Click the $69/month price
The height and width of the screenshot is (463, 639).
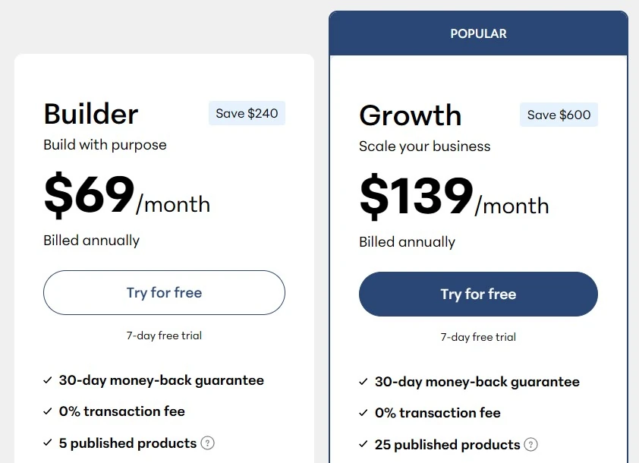coord(127,196)
